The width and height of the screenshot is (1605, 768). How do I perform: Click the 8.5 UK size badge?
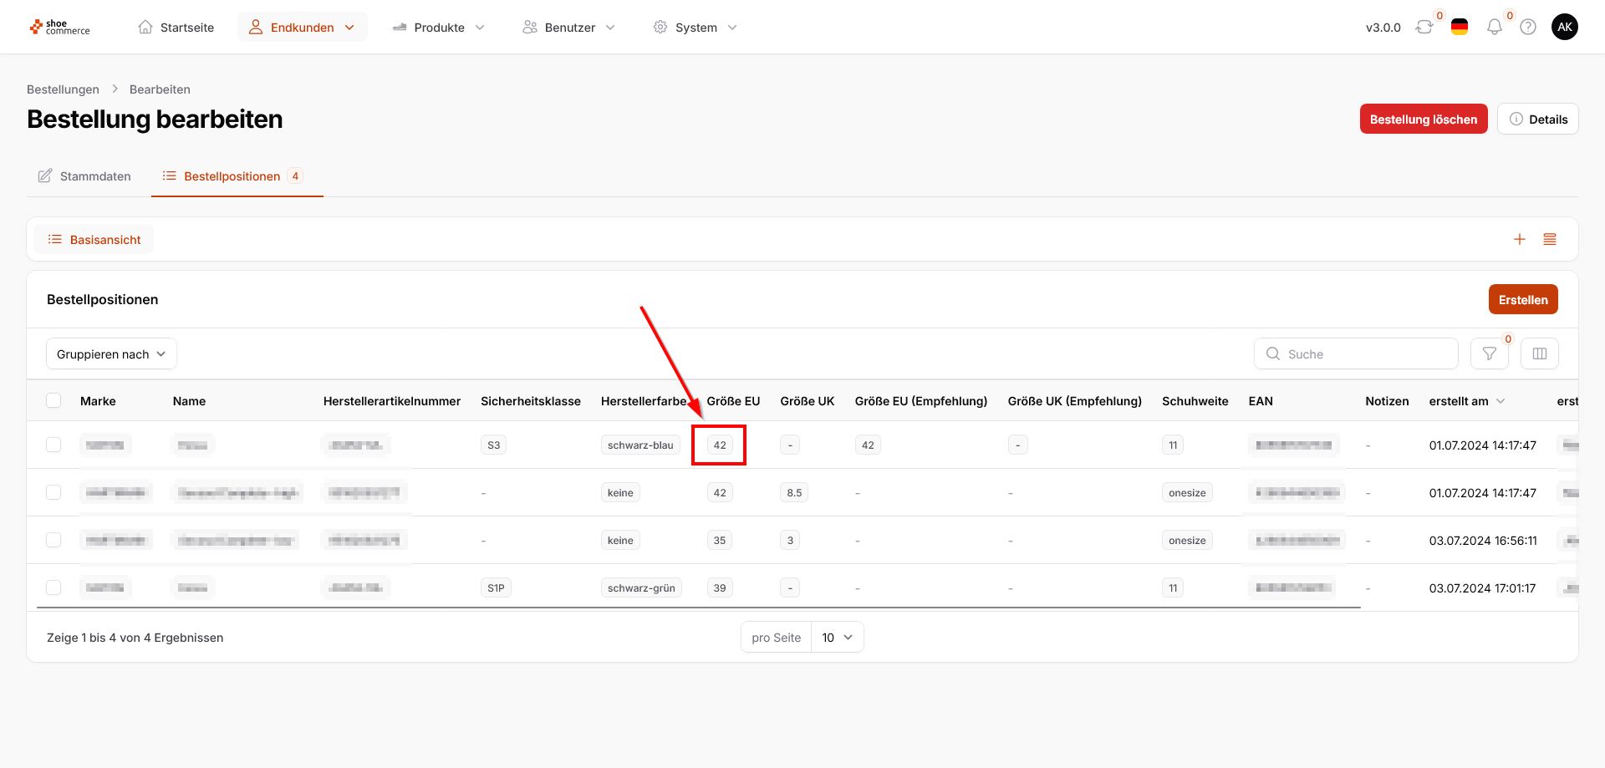point(794,493)
